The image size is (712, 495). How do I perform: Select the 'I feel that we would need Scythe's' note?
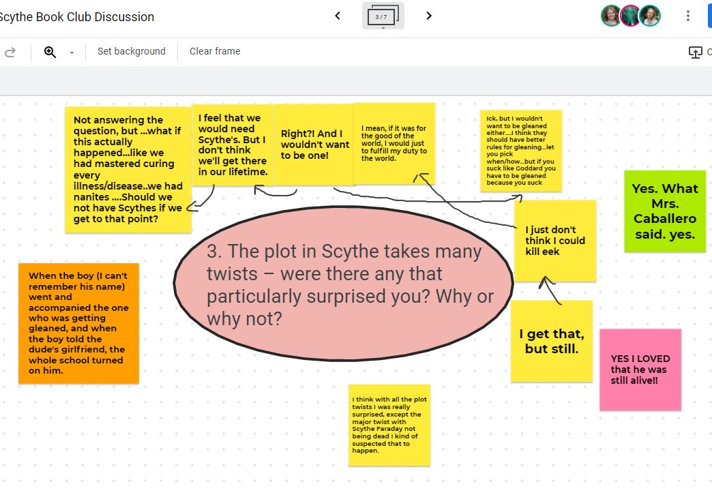pos(233,145)
